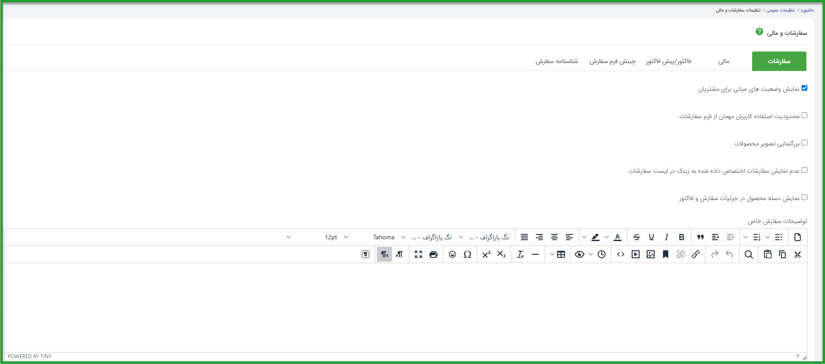
Task: Toggle show blocks outline
Action: click(x=365, y=254)
